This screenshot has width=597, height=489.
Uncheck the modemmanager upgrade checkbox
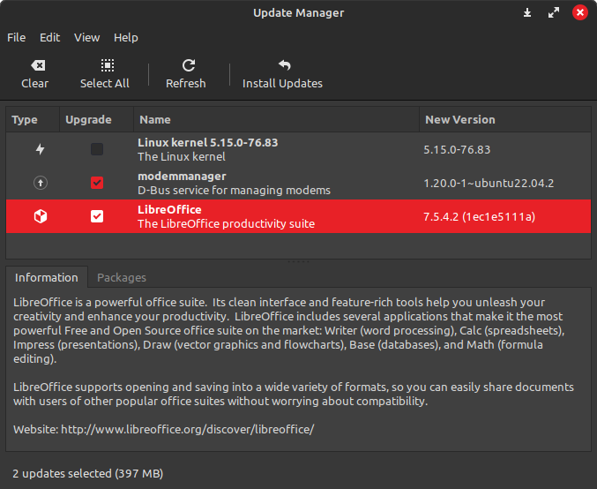(x=97, y=183)
